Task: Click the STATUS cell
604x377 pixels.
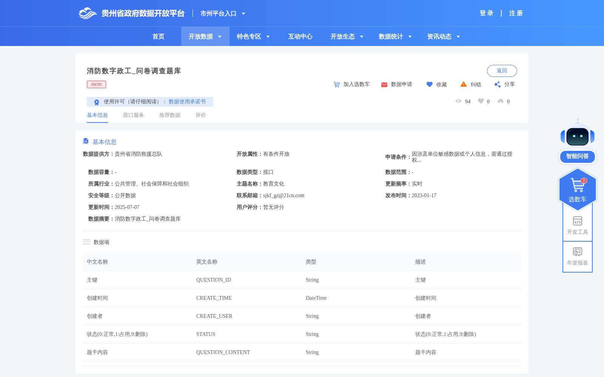Action: coord(206,334)
